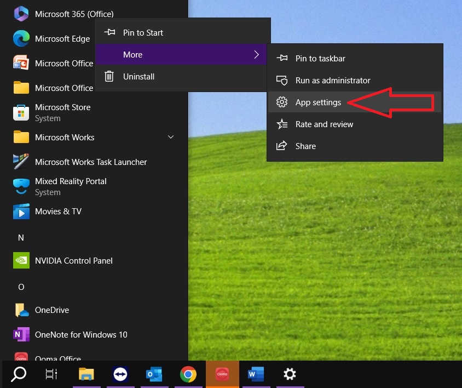462x388 pixels.
Task: Open TeamViewer from taskbar
Action: [120, 374]
